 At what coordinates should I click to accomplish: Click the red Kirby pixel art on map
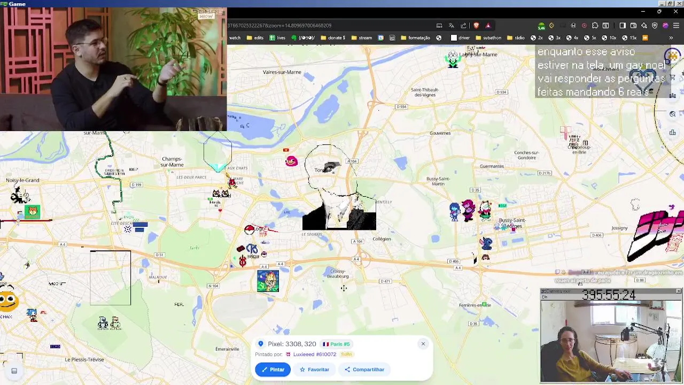tap(291, 160)
